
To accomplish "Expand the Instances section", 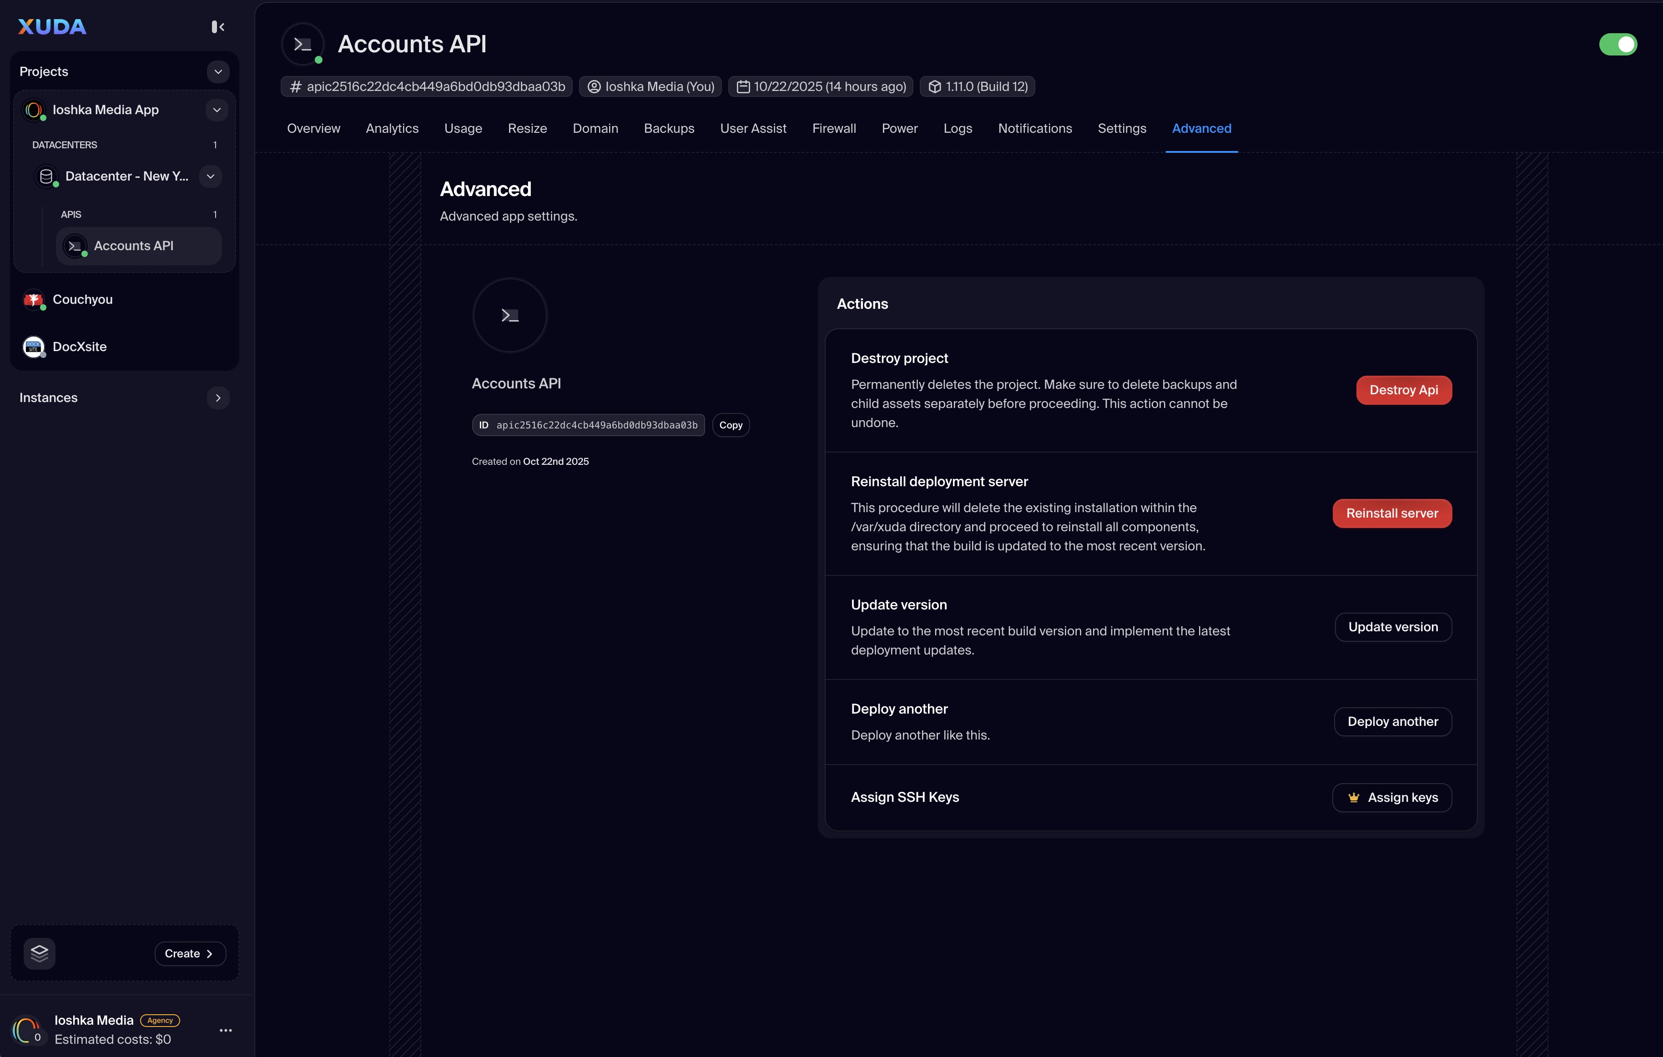I will 218,398.
